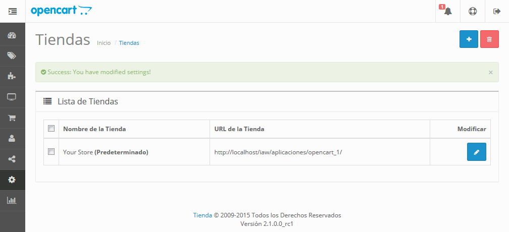Open the System settings gear icon
The image size is (509, 232).
[x=12, y=180]
